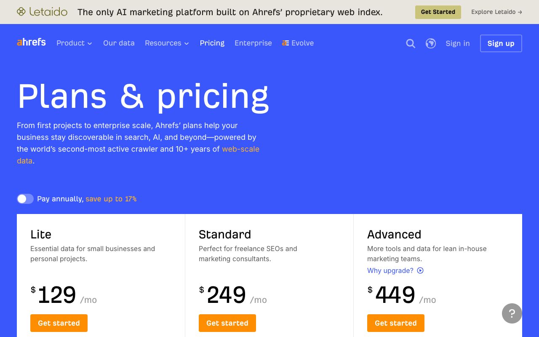Click the 449 /mo price
Image resolution: width=539 pixels, height=337 pixels.
(x=402, y=295)
